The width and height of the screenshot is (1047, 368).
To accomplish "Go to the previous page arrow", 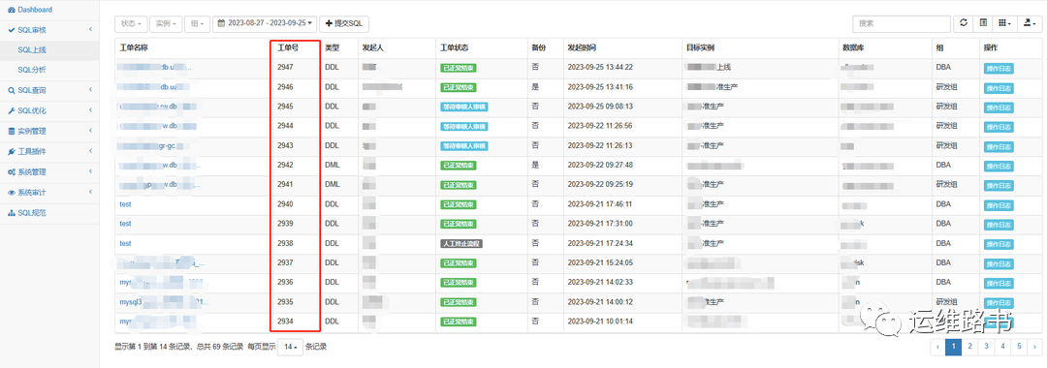I will click(x=937, y=346).
